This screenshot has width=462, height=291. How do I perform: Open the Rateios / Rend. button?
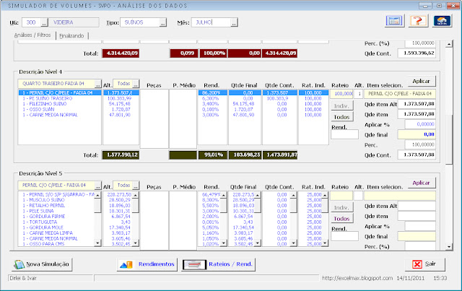pyautogui.click(x=218, y=264)
